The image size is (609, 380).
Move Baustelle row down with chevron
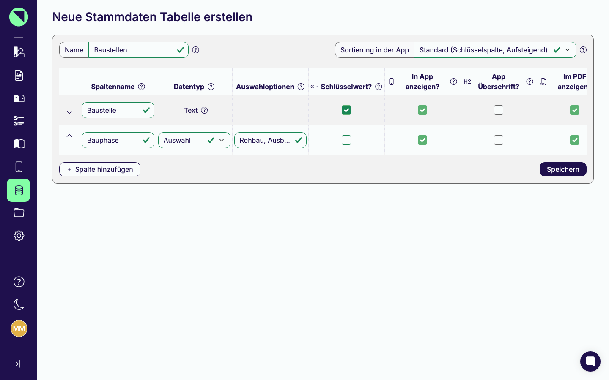[69, 112]
